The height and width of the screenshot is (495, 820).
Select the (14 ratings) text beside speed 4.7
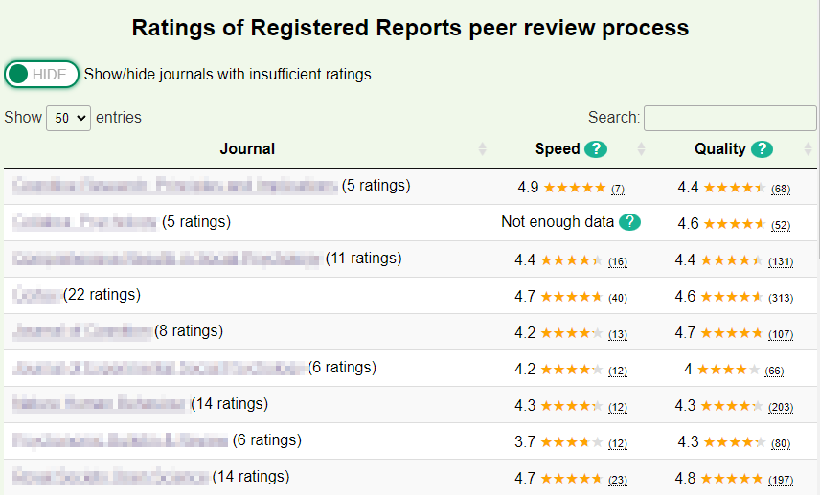[x=250, y=477]
